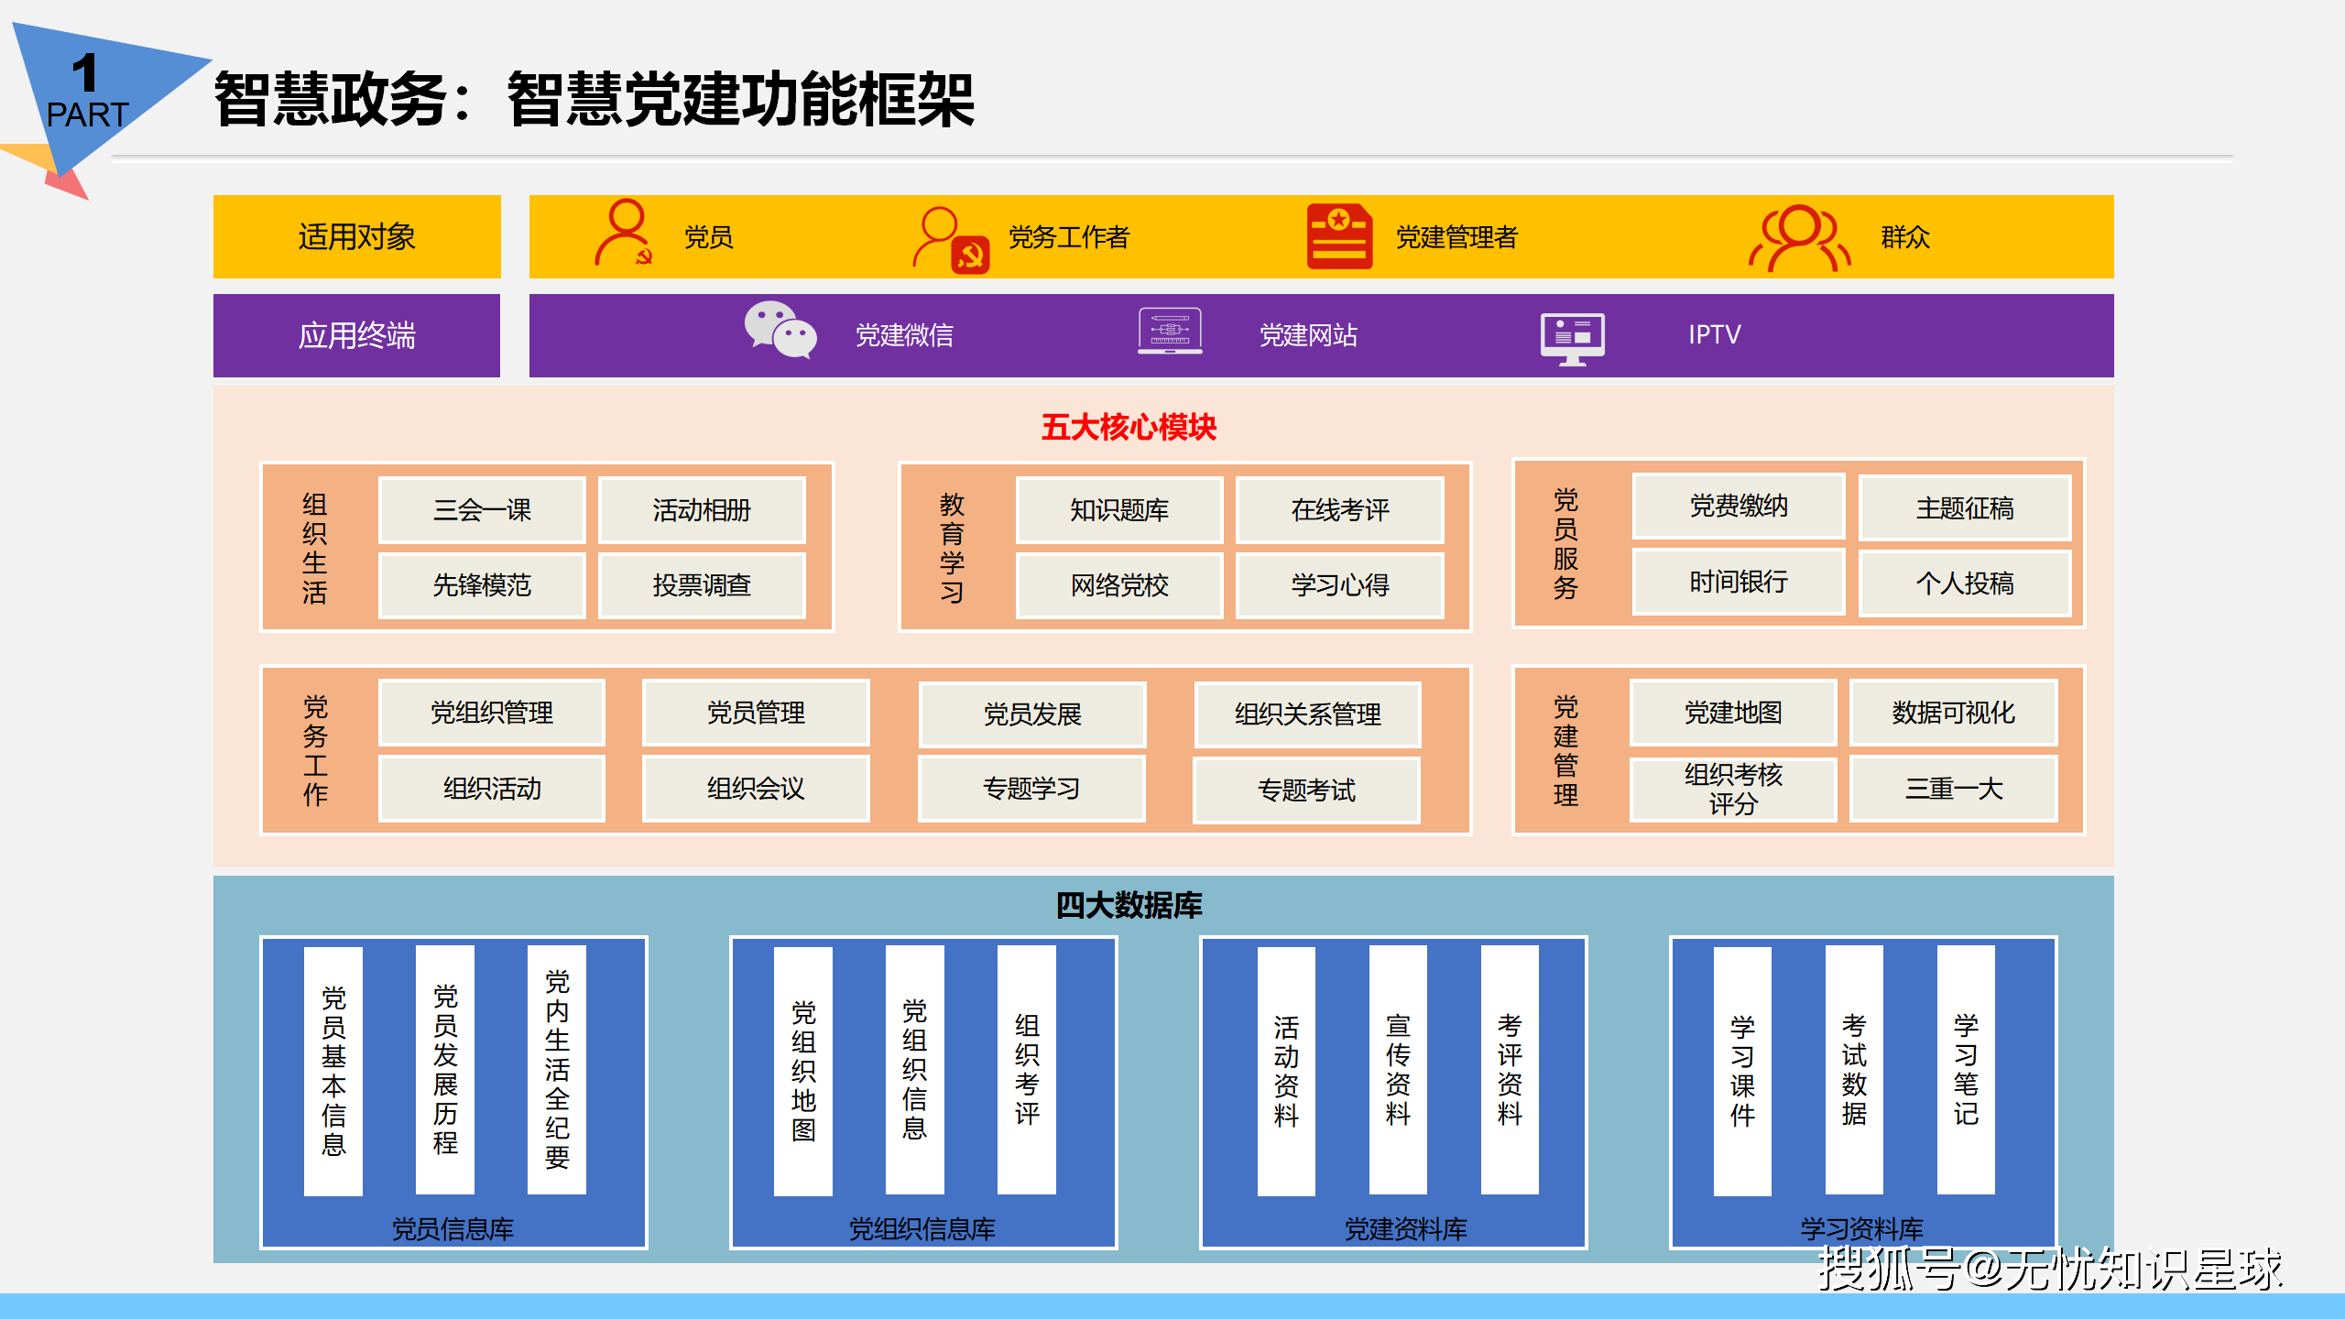The height and width of the screenshot is (1319, 2345).
Task: Select the 三会一课 module box
Action: tap(482, 510)
